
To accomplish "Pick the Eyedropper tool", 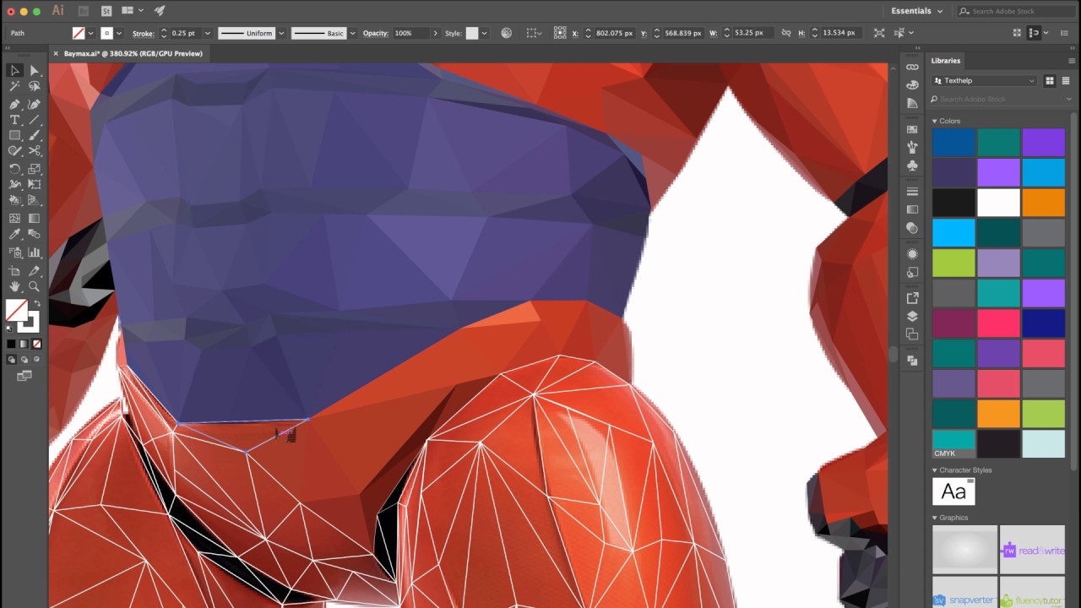I will click(x=14, y=233).
